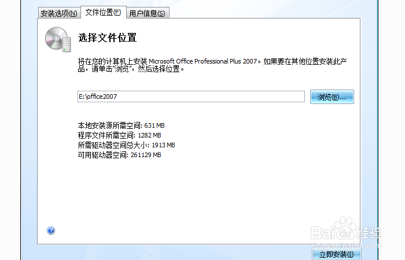Viewport: 405px width, 260px height.
Task: Click the description mentioning Microsoft Office Professional Plus 2007
Action: point(212,65)
